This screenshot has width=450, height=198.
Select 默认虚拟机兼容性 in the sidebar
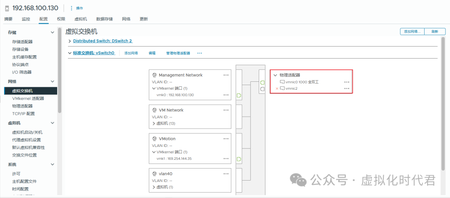click(28, 147)
